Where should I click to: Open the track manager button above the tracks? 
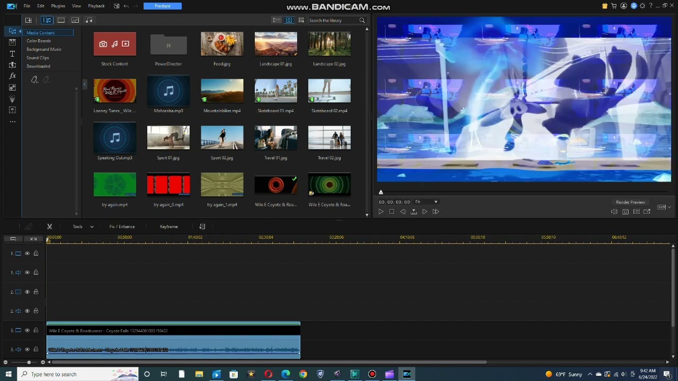coord(13,239)
